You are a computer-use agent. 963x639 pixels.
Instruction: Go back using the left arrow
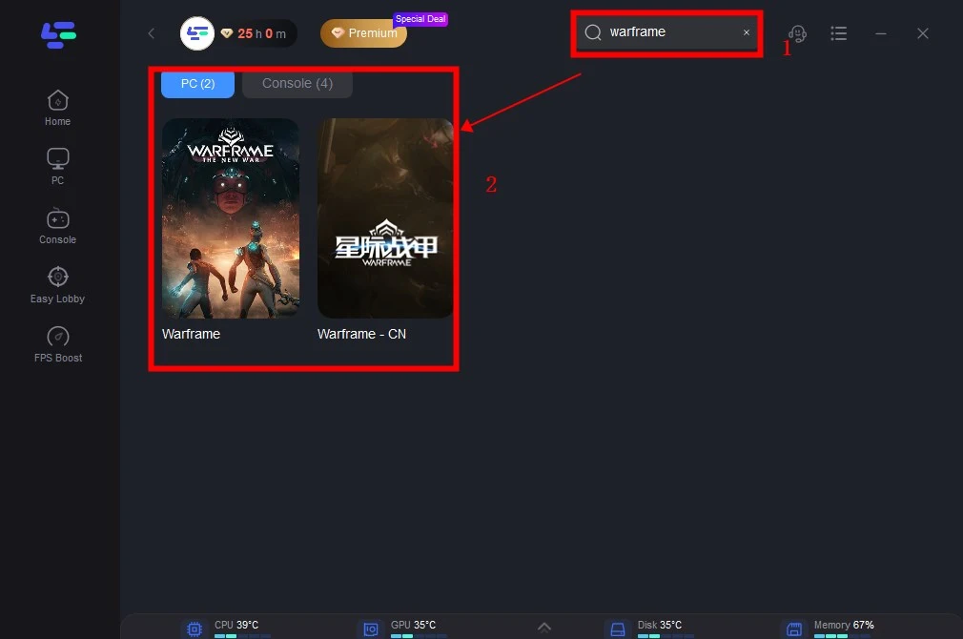[x=151, y=33]
